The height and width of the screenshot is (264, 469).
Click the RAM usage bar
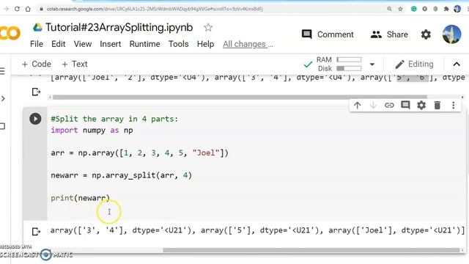coord(349,59)
